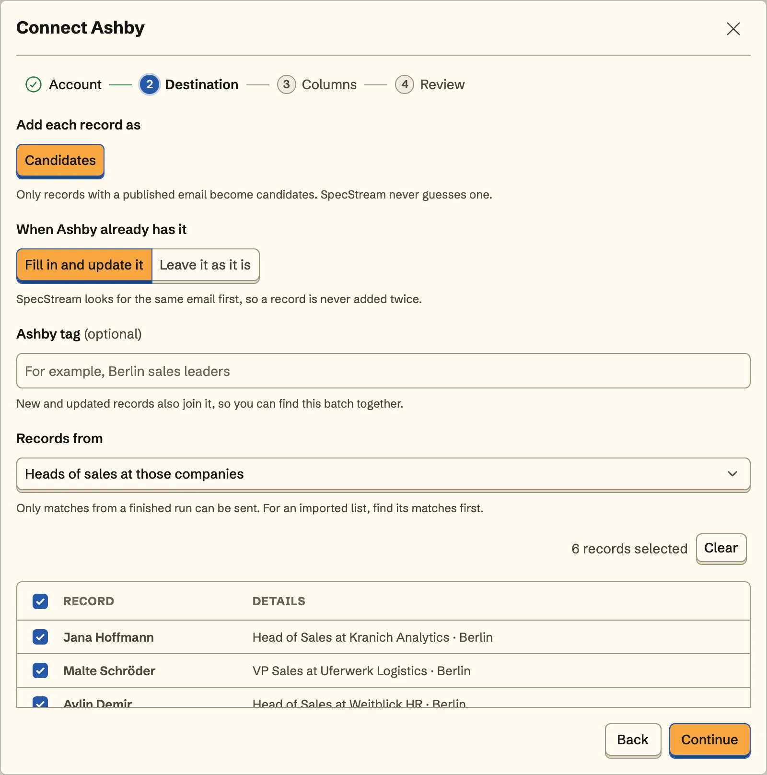Screen dimensions: 767x775
Task: Select the Destination step label
Action: tap(201, 85)
